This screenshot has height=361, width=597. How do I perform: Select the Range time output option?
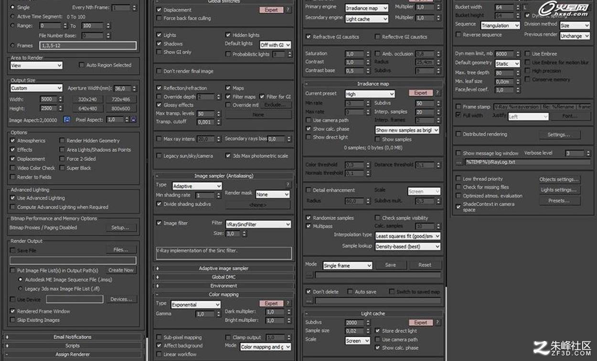point(12,26)
